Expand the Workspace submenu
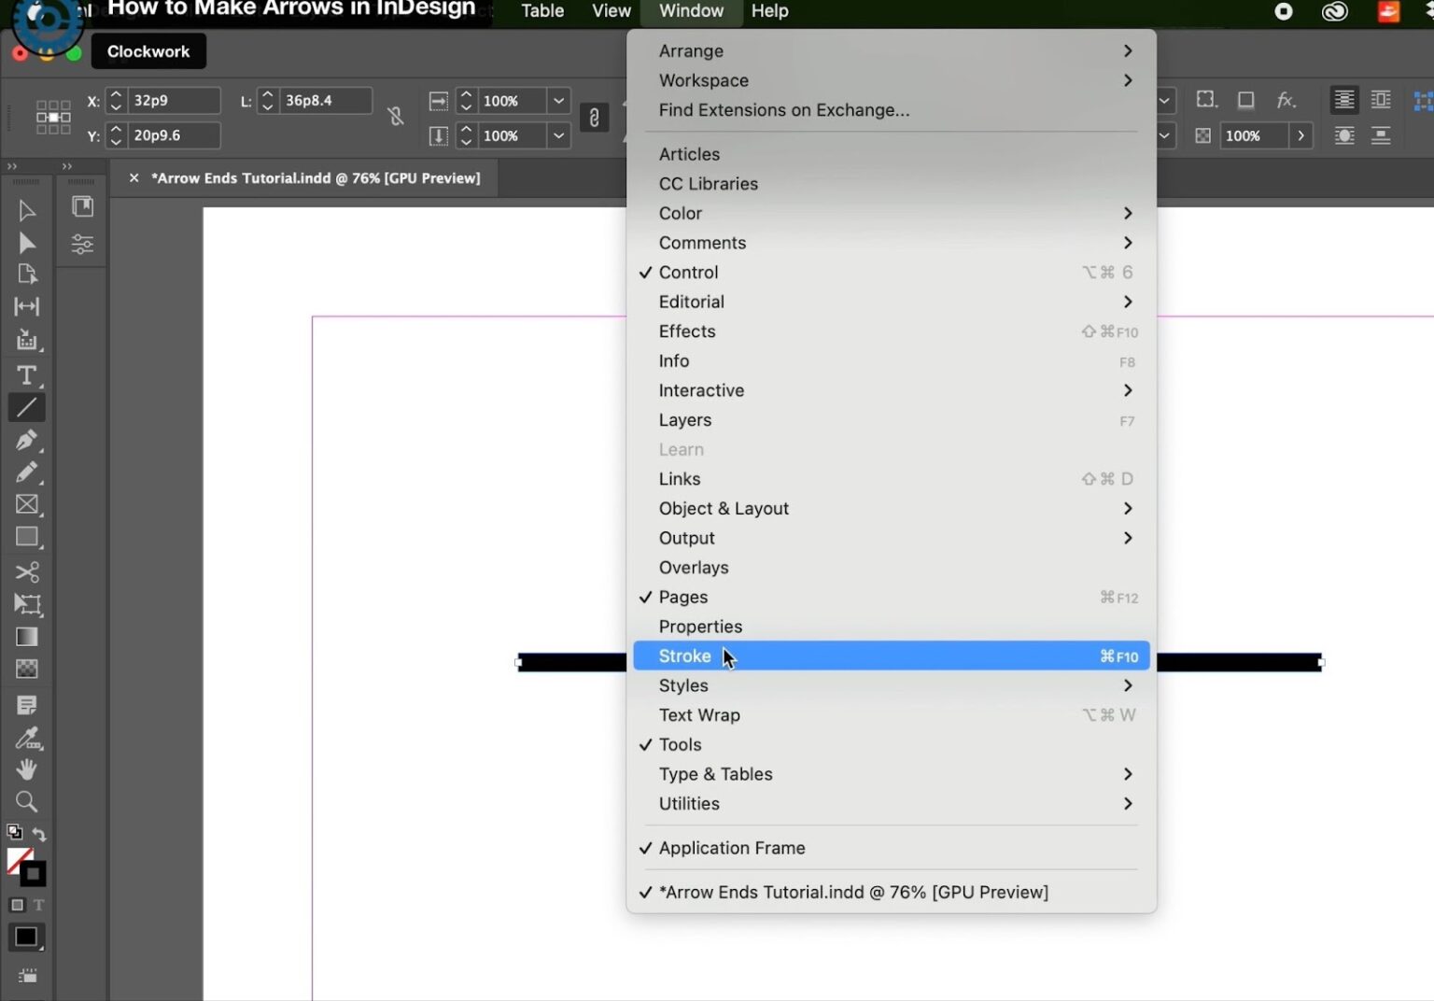Viewport: 1434px width, 1001px height. click(x=892, y=80)
